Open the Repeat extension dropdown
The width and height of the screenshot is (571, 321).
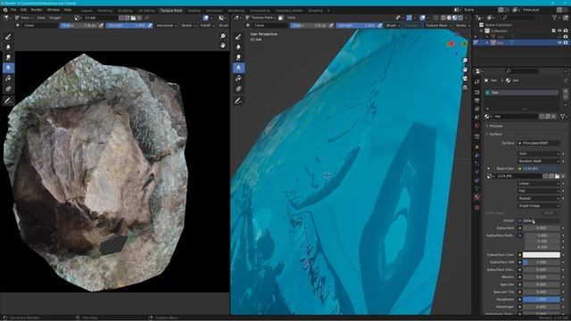[x=538, y=198]
